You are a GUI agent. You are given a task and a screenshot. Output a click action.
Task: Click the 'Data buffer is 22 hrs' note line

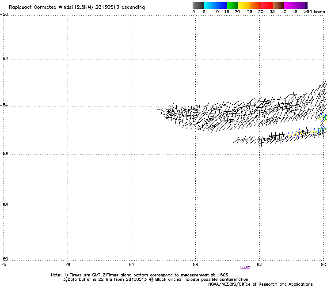156,279
